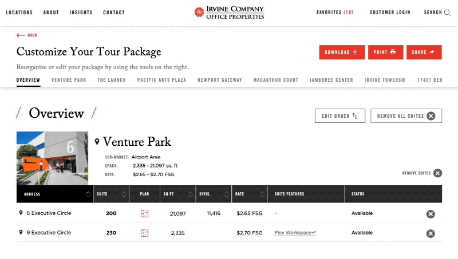This screenshot has width=458, height=259.
Task: Click the $2.70 FSG rate cell
Action: pyautogui.click(x=250, y=233)
